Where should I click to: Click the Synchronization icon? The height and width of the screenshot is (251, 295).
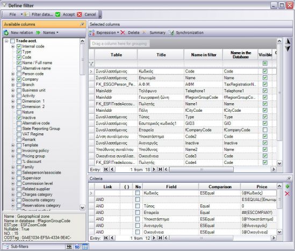tap(171, 33)
